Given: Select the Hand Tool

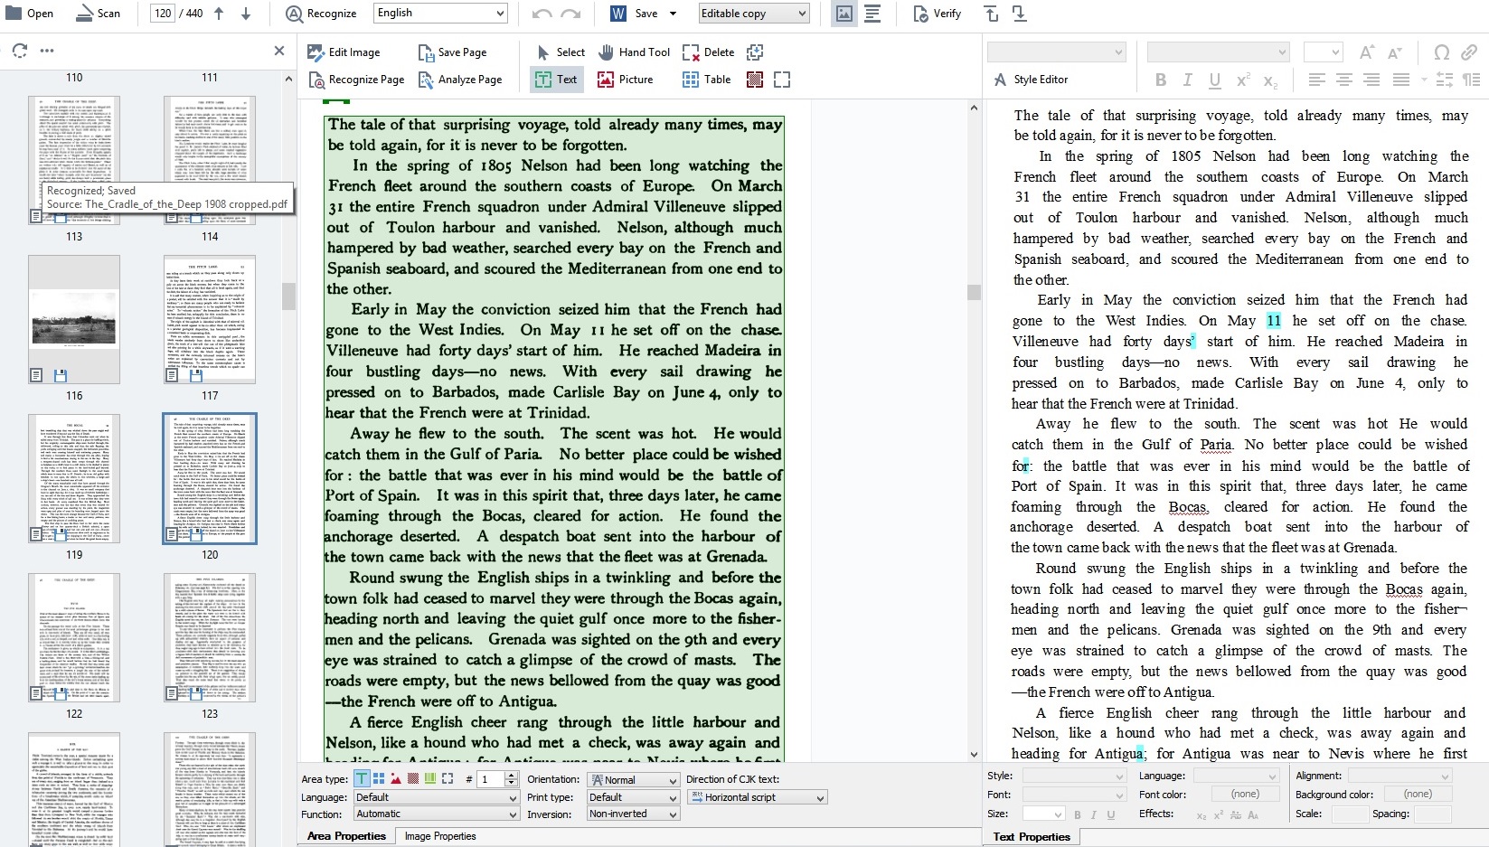Looking at the screenshot, I should click(x=634, y=52).
